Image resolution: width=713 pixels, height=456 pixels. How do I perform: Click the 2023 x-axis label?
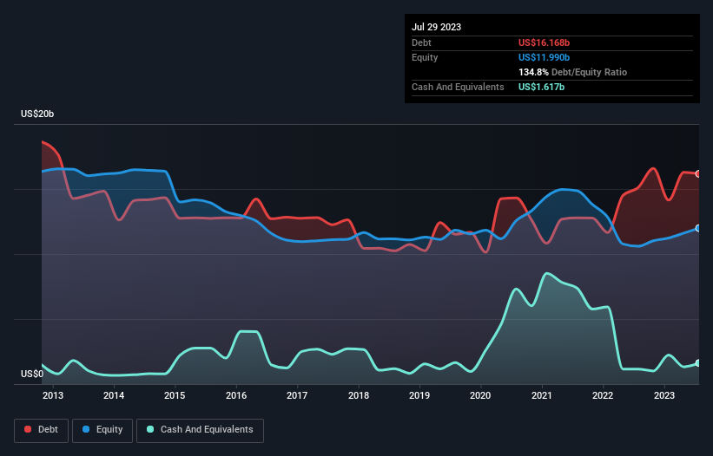664,395
